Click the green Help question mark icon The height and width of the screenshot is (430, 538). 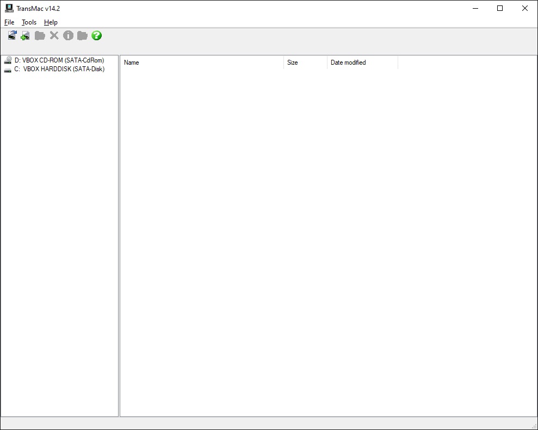pos(97,35)
